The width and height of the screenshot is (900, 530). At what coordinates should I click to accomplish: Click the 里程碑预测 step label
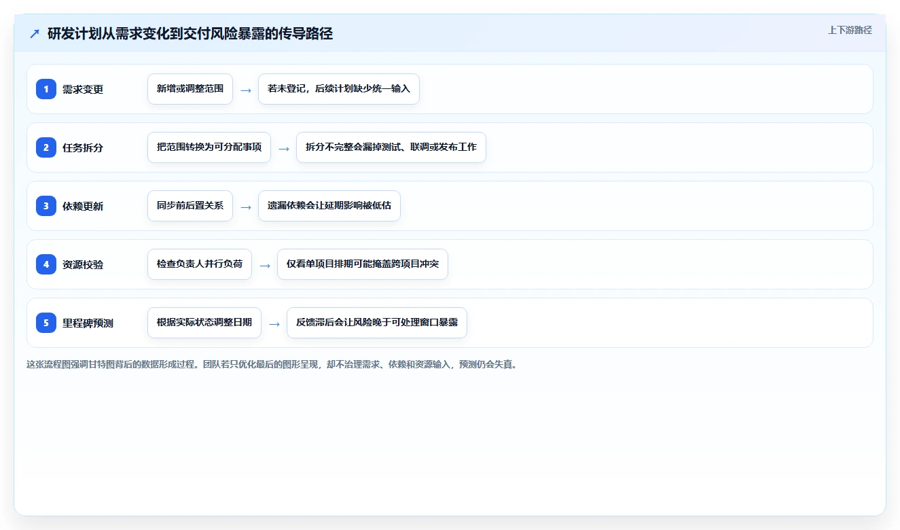88,323
